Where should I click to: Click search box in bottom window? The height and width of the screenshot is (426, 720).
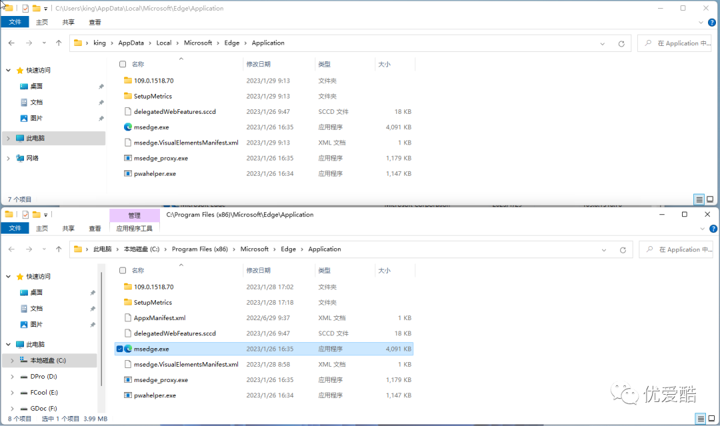[677, 250]
